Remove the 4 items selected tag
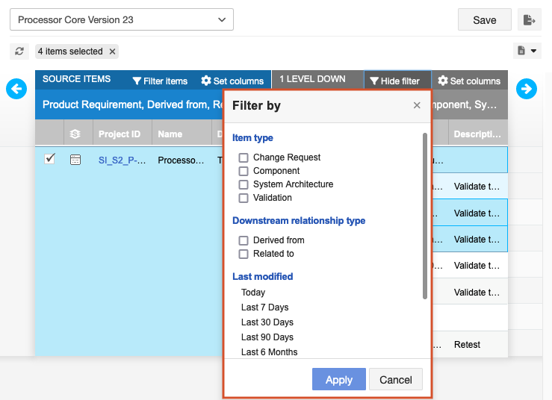 click(112, 51)
